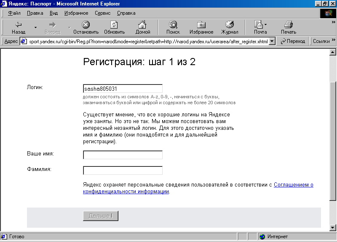Open the Файл menu
The width and height of the screenshot is (337, 242).
coord(14,13)
